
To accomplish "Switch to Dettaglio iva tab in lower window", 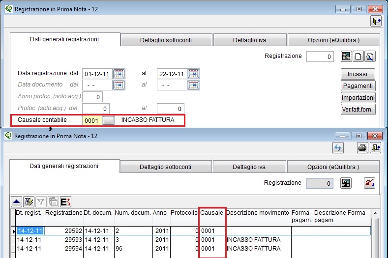I will tap(249, 167).
